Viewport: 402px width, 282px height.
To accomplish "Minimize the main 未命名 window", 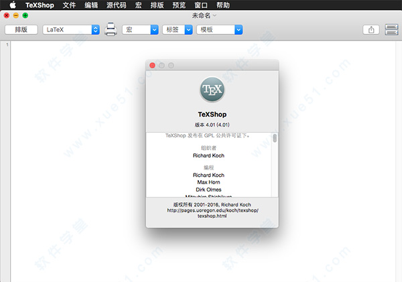I will point(16,15).
